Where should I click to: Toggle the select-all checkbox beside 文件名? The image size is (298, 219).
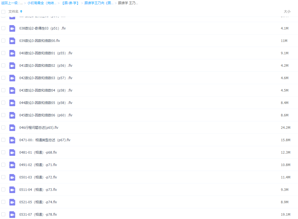tap(3, 12)
